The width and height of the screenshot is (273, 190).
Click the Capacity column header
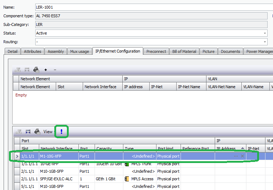[x=109, y=148]
